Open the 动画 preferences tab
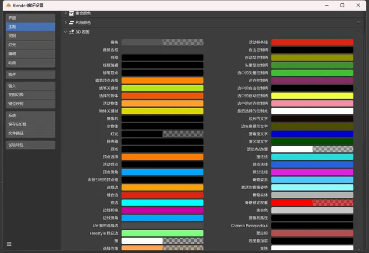The height and width of the screenshot is (253, 369). pyautogui.click(x=30, y=63)
